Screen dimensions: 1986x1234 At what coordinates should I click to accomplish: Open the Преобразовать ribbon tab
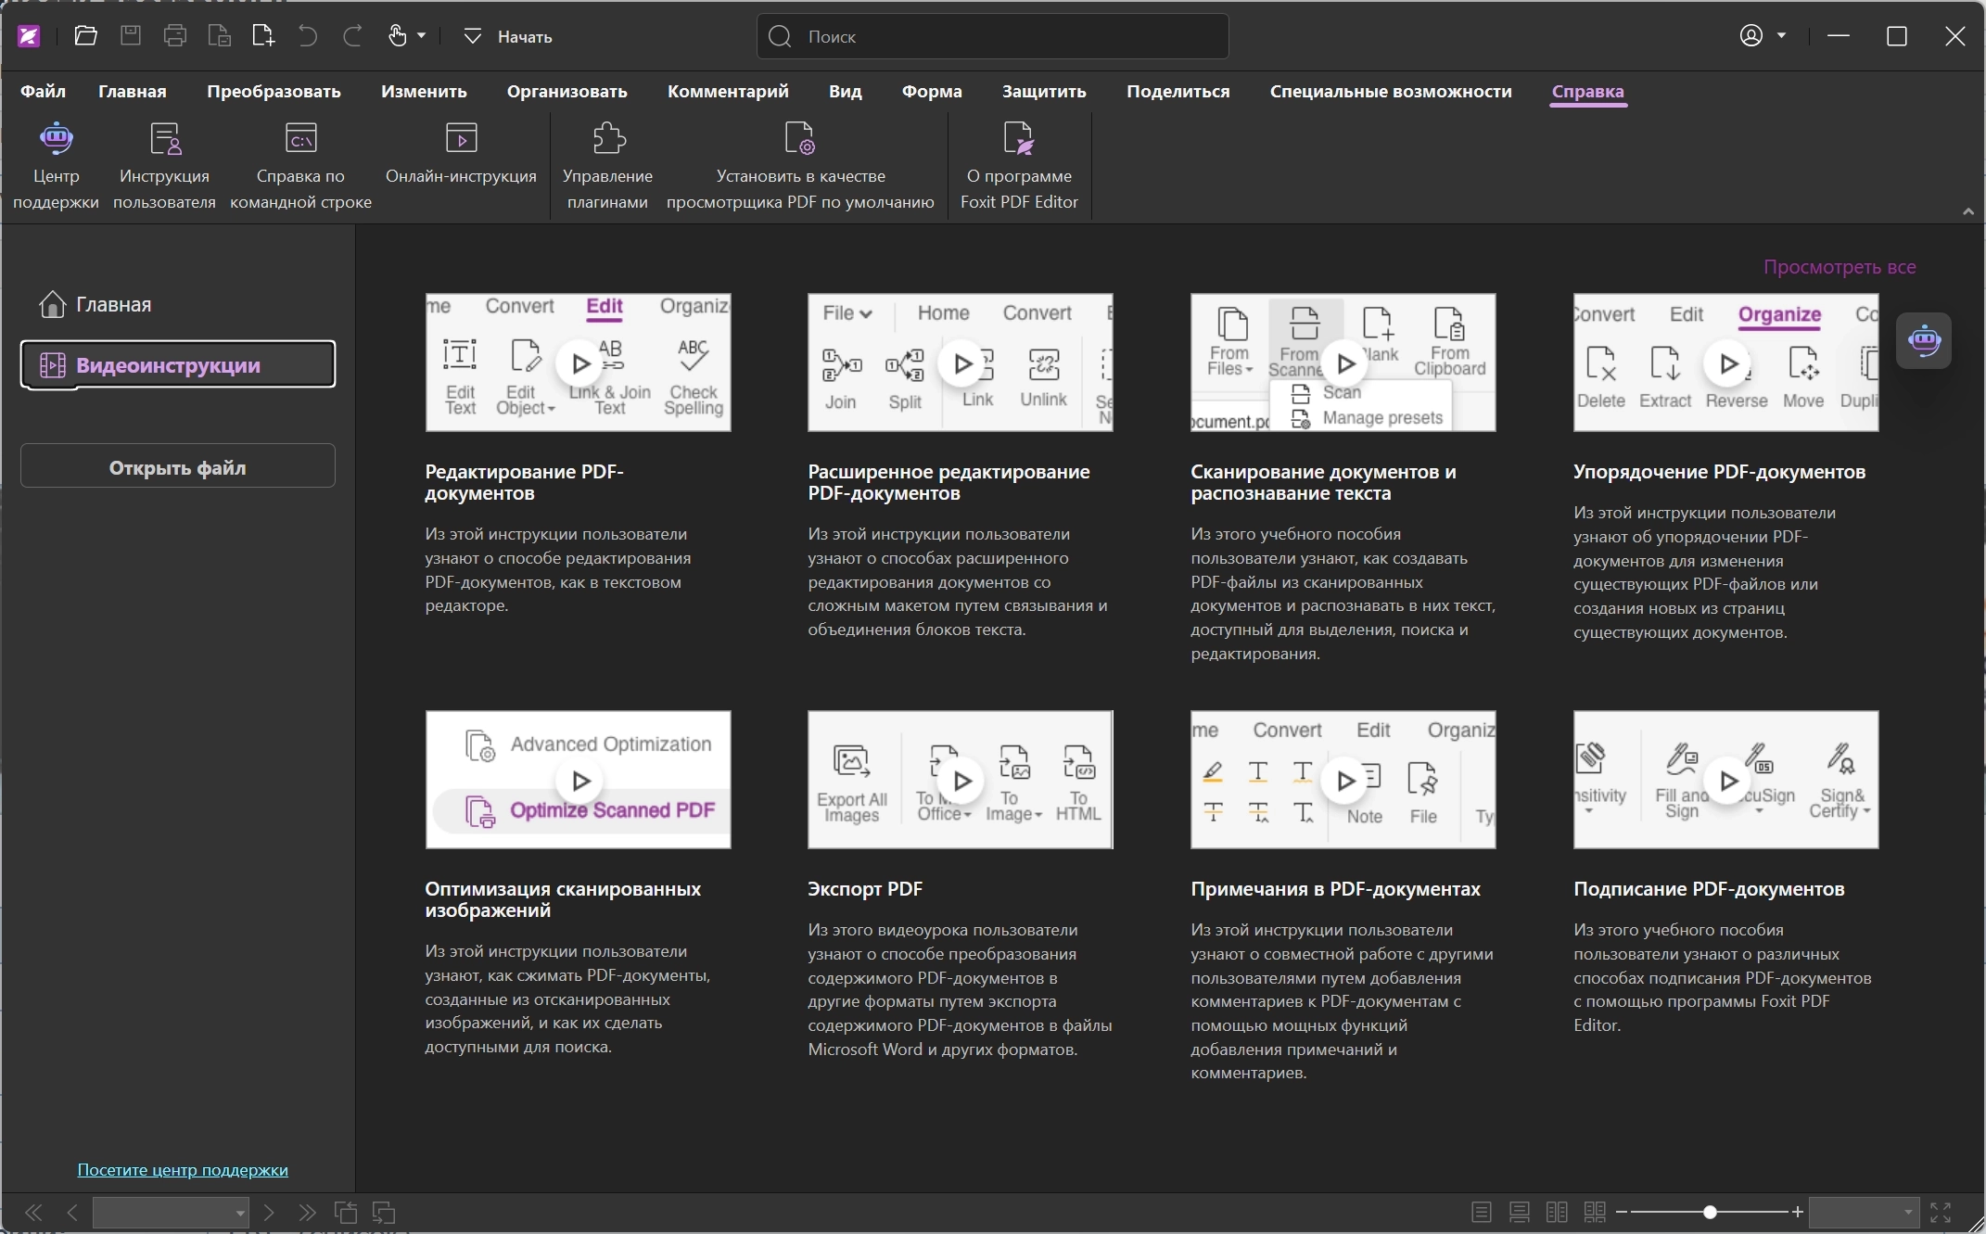274,91
